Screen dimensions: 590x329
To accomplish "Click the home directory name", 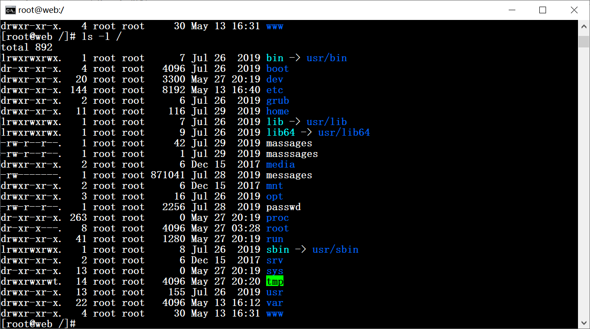I will pyautogui.click(x=277, y=111).
